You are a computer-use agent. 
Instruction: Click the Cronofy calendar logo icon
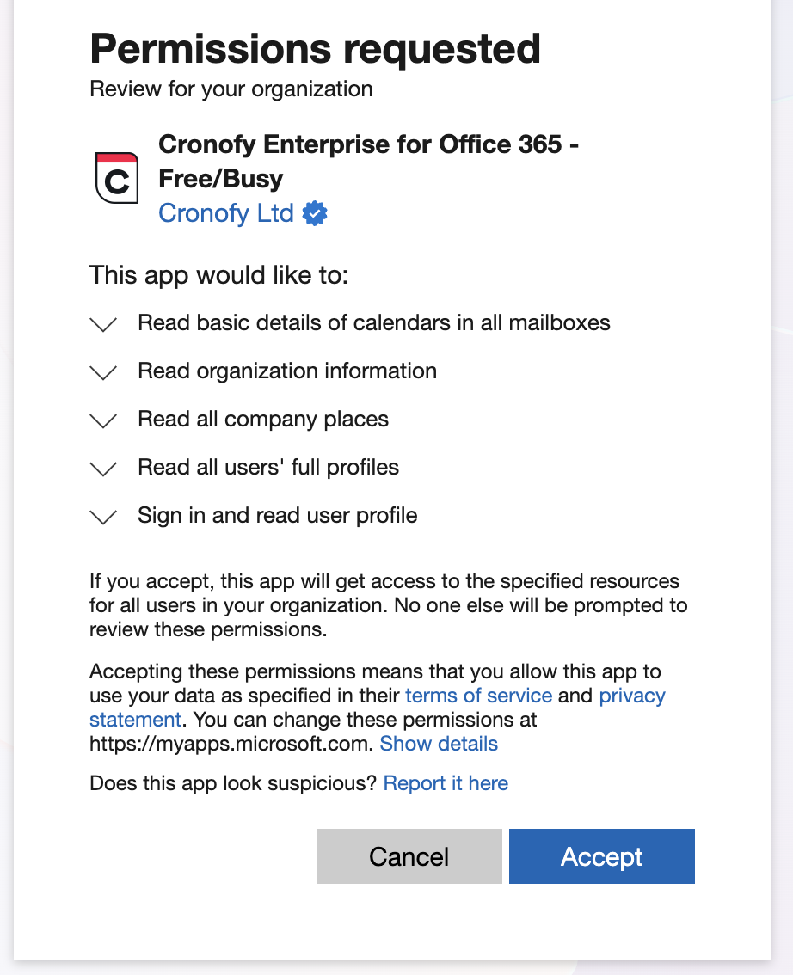click(x=116, y=178)
